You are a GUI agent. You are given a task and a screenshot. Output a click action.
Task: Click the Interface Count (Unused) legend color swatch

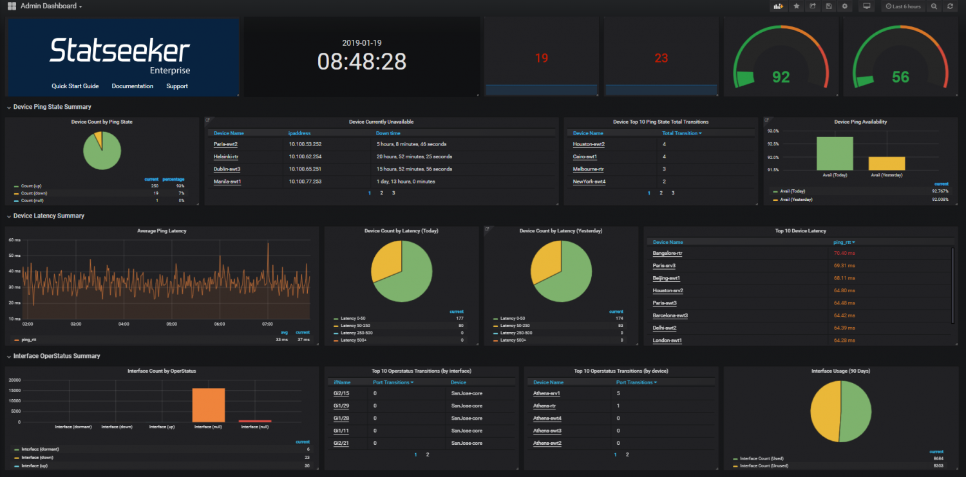(735, 465)
